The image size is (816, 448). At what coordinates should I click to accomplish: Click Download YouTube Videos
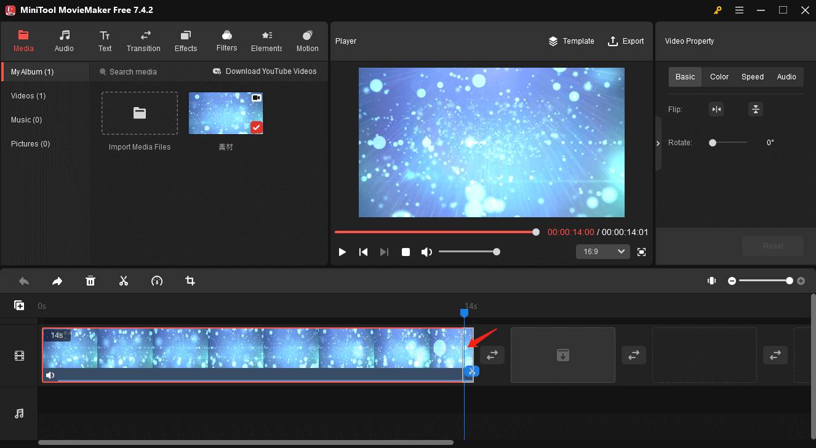pos(265,71)
